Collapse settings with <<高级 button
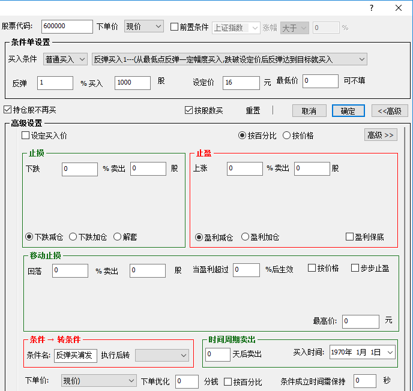Viewport: 413px width, 391px height. click(390, 111)
